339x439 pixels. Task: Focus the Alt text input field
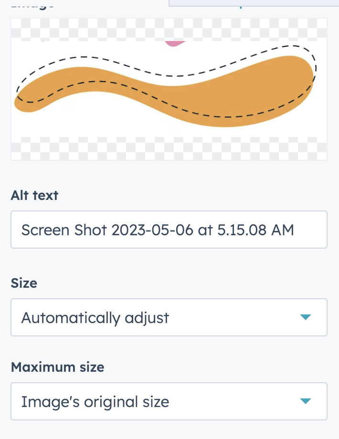(169, 230)
